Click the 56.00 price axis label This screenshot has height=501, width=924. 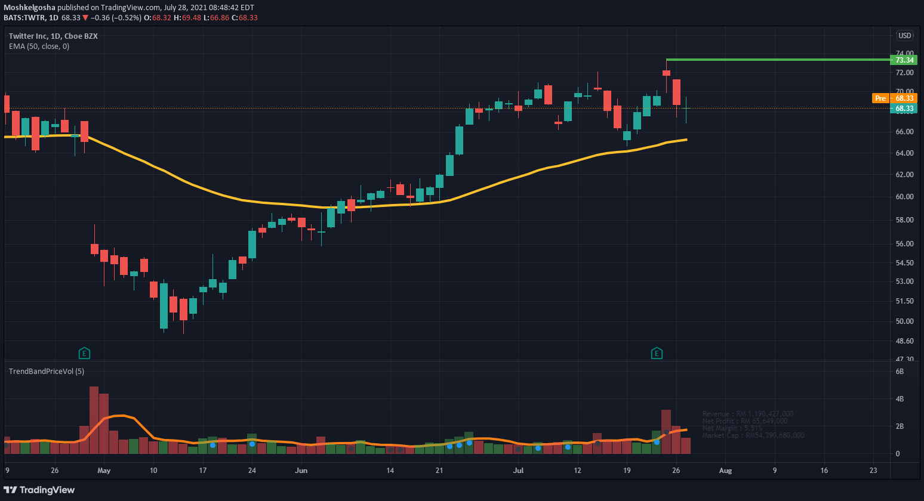point(905,244)
